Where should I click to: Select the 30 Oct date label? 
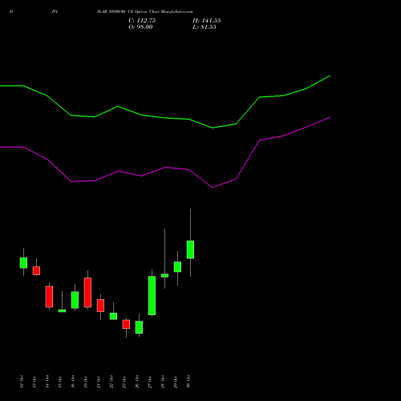[x=188, y=382]
